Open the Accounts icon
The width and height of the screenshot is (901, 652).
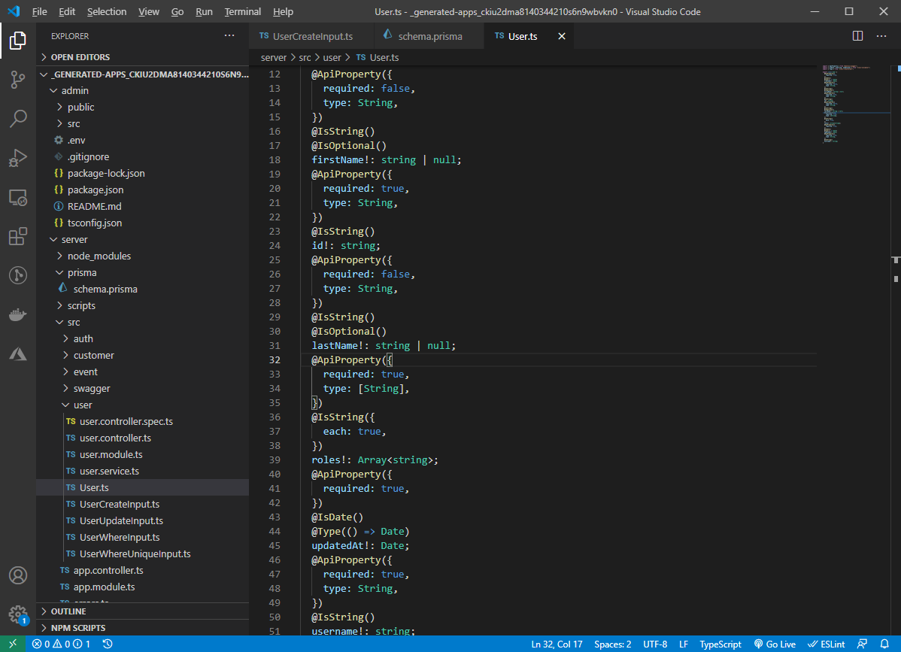(x=18, y=575)
